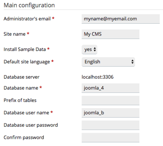
Task: Select the Database name field containing joomla_4
Action: (110, 88)
